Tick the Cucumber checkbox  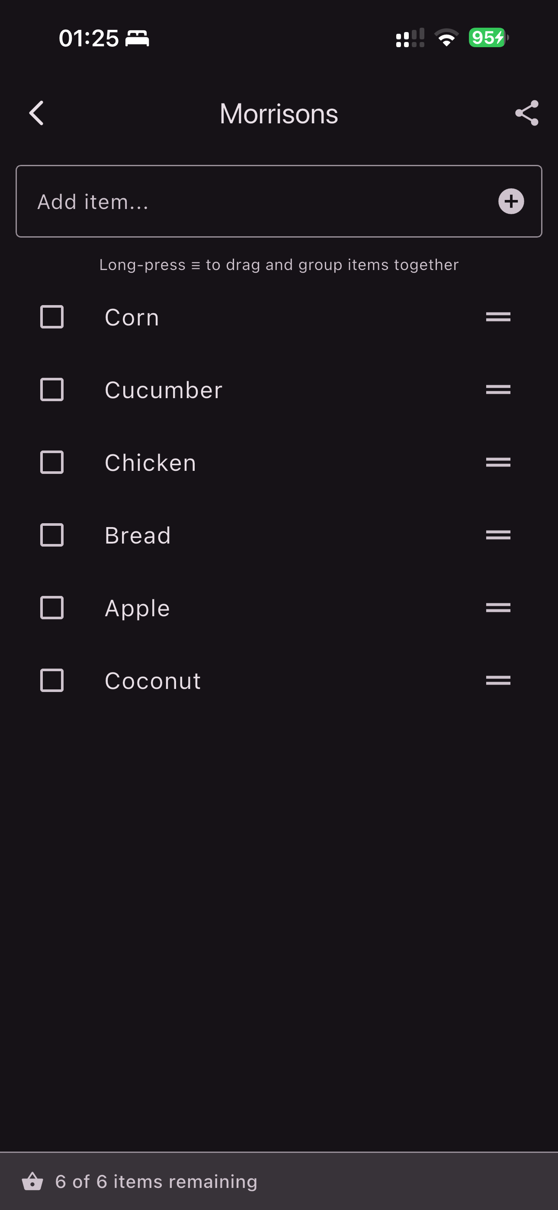point(51,389)
